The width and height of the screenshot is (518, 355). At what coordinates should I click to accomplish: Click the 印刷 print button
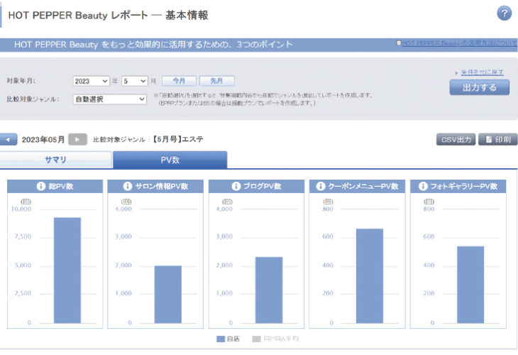click(497, 140)
